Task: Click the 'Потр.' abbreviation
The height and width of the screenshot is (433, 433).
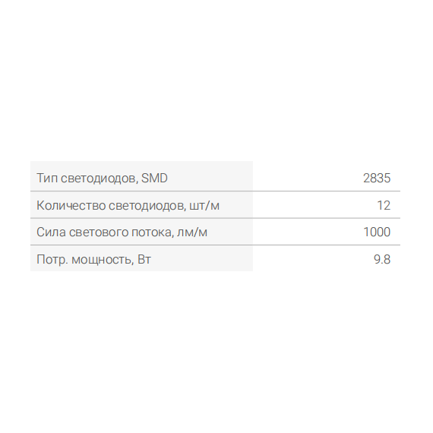Action: click(52, 260)
